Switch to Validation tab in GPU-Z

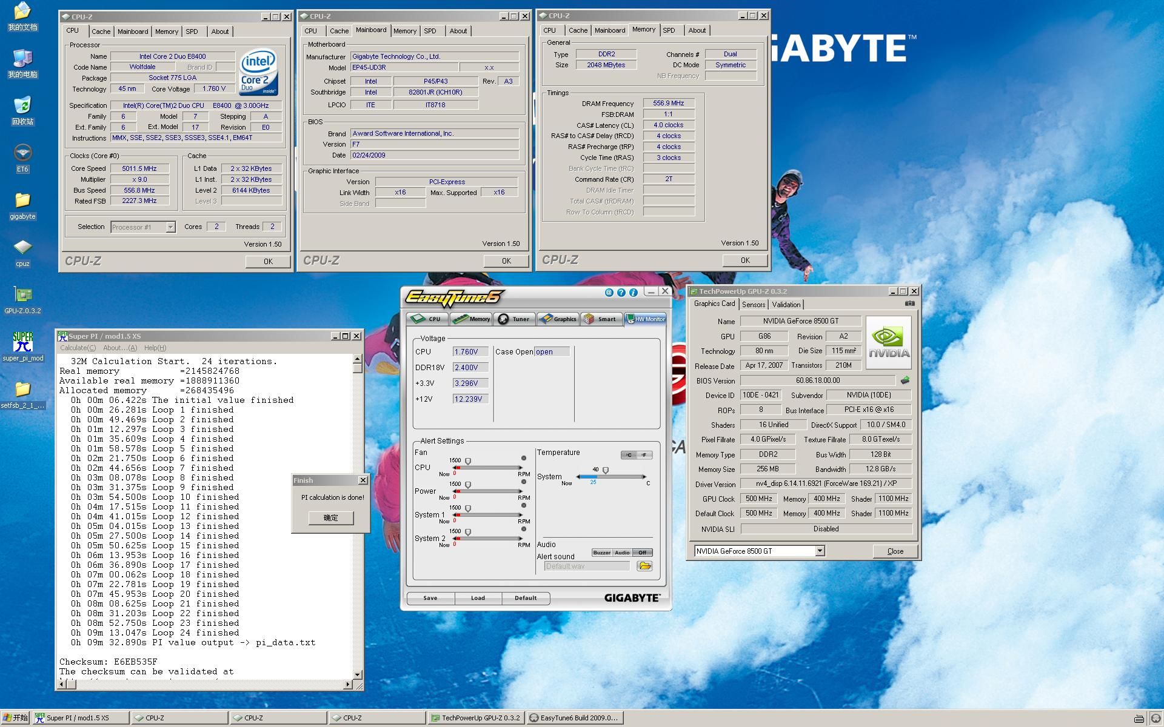coord(786,305)
